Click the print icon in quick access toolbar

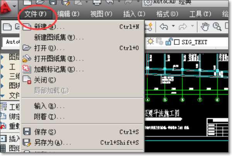tap(97, 3)
